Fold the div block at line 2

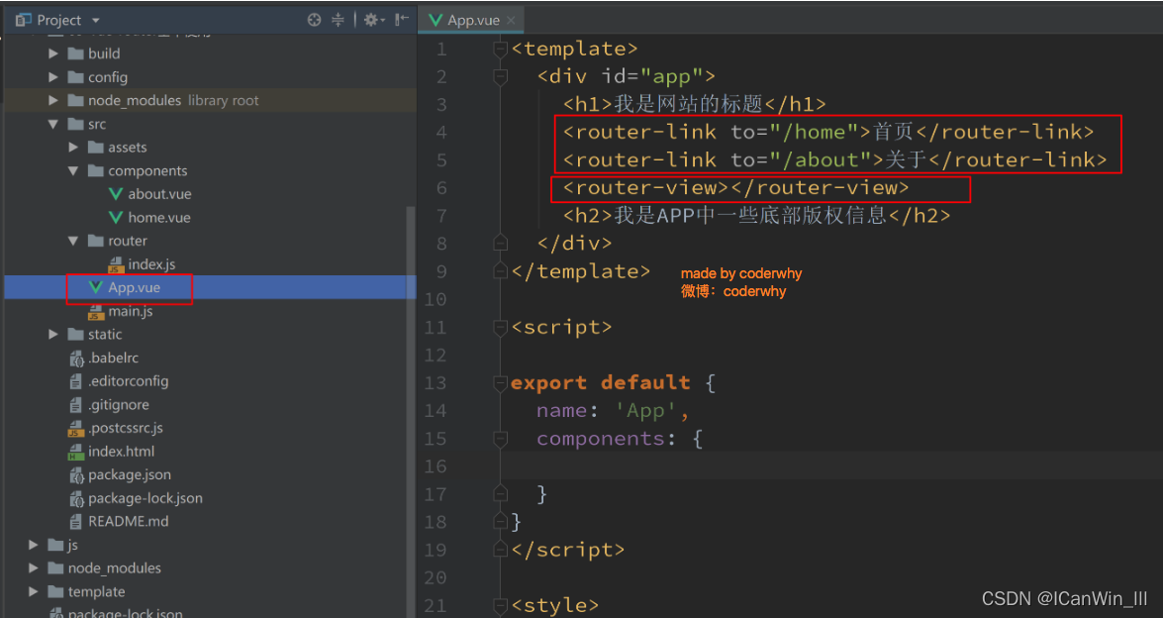point(501,76)
